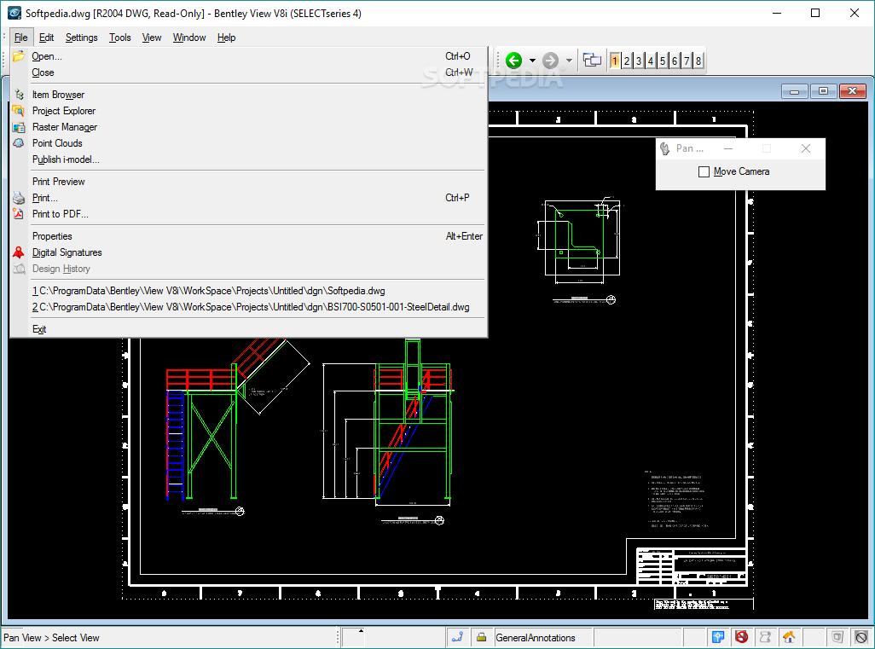
Task: Restore the inner drawing view window
Action: [823, 91]
